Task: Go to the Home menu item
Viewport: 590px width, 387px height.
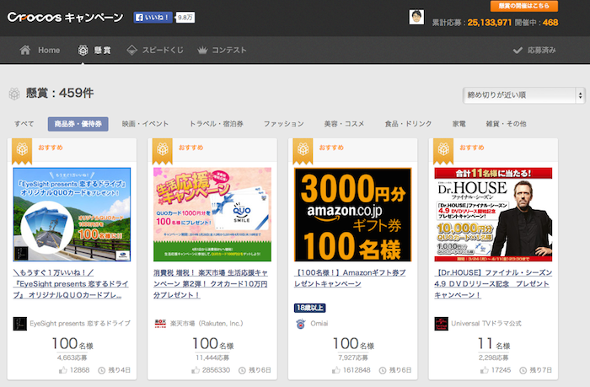Action: point(49,50)
